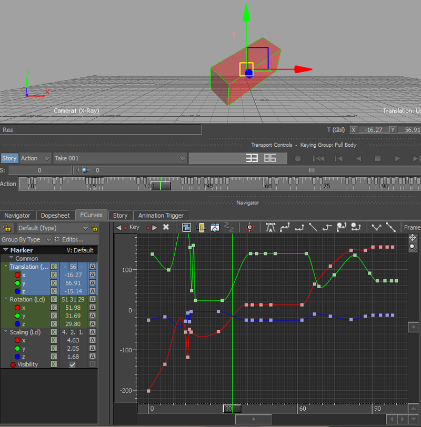
Task: Click the blue ball speed slider
Action: tap(85, 170)
